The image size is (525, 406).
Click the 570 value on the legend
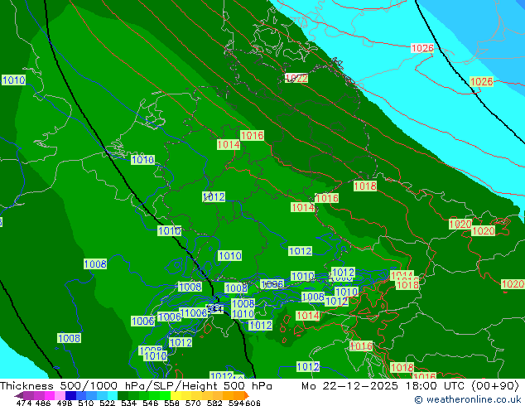[x=193, y=403]
